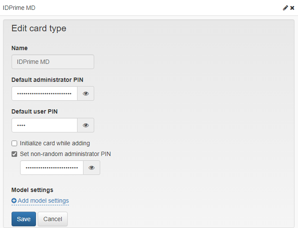Open the Add model settings link
The height and width of the screenshot is (228, 298).
click(x=43, y=201)
